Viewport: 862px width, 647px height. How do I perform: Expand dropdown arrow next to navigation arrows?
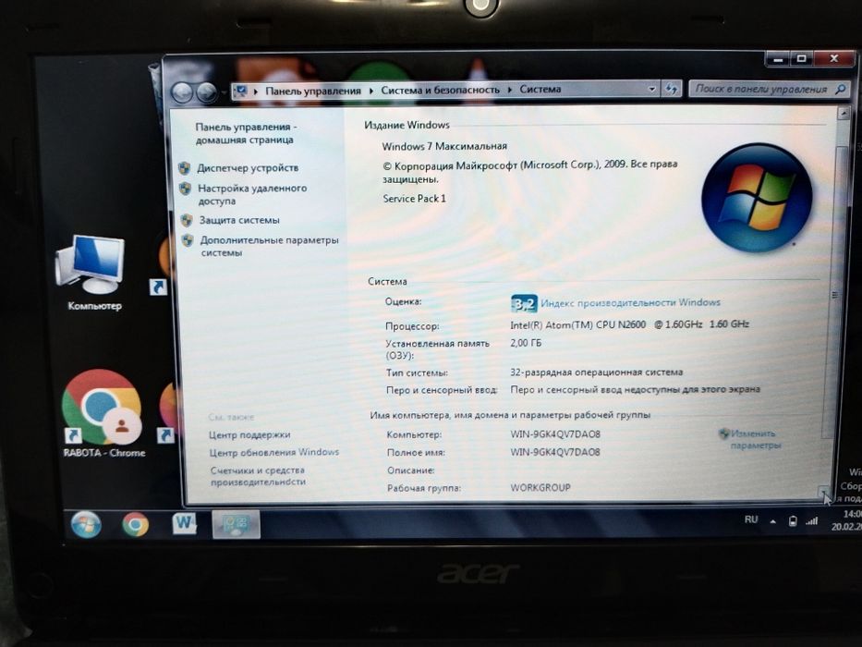224,93
